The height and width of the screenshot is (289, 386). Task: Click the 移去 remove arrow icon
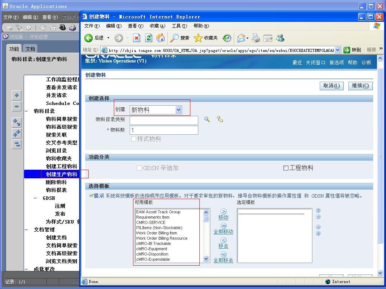(223, 240)
